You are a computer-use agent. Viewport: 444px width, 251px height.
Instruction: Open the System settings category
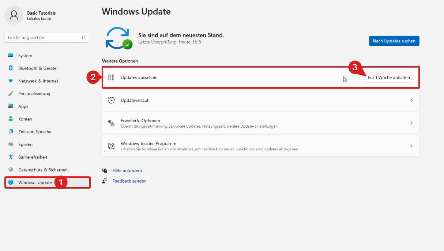25,56
